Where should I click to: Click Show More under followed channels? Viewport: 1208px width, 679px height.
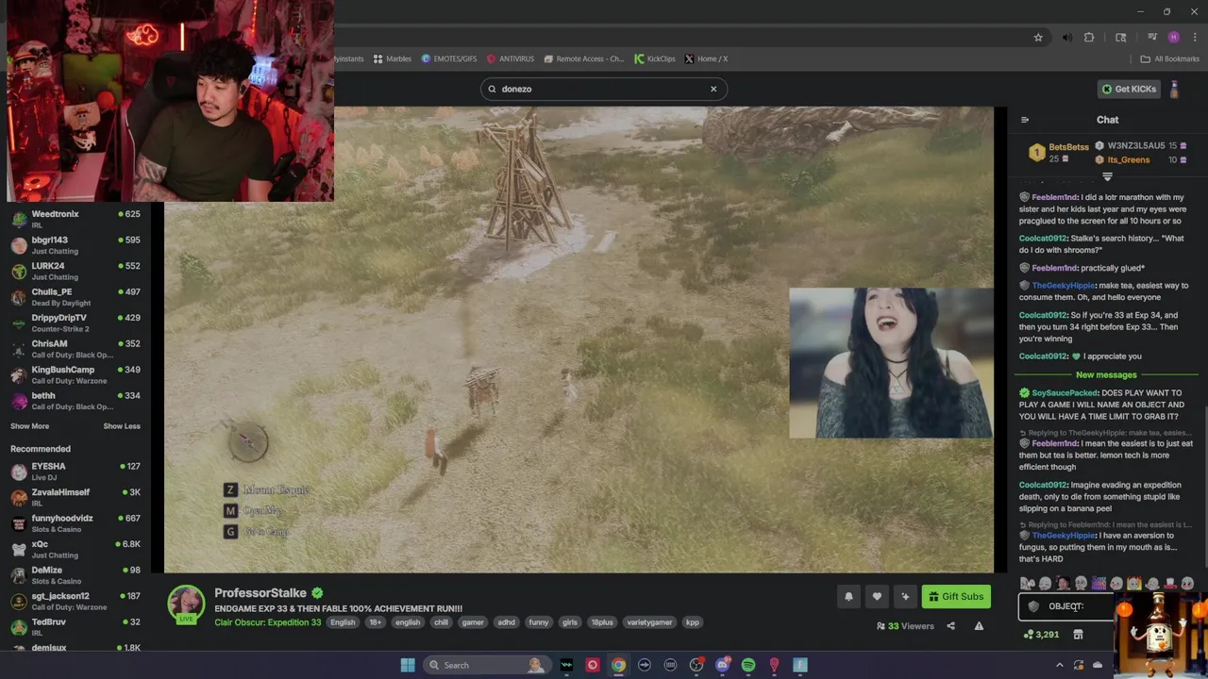tap(29, 426)
